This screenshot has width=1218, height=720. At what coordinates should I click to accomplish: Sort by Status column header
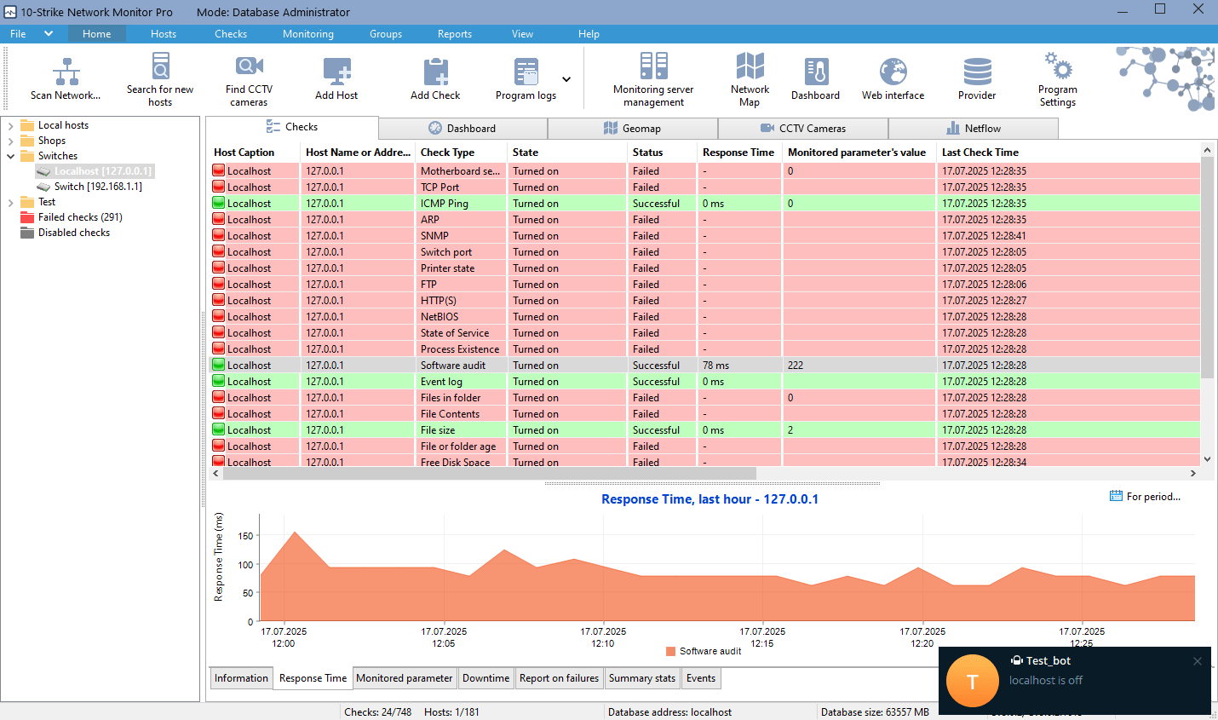(x=661, y=153)
